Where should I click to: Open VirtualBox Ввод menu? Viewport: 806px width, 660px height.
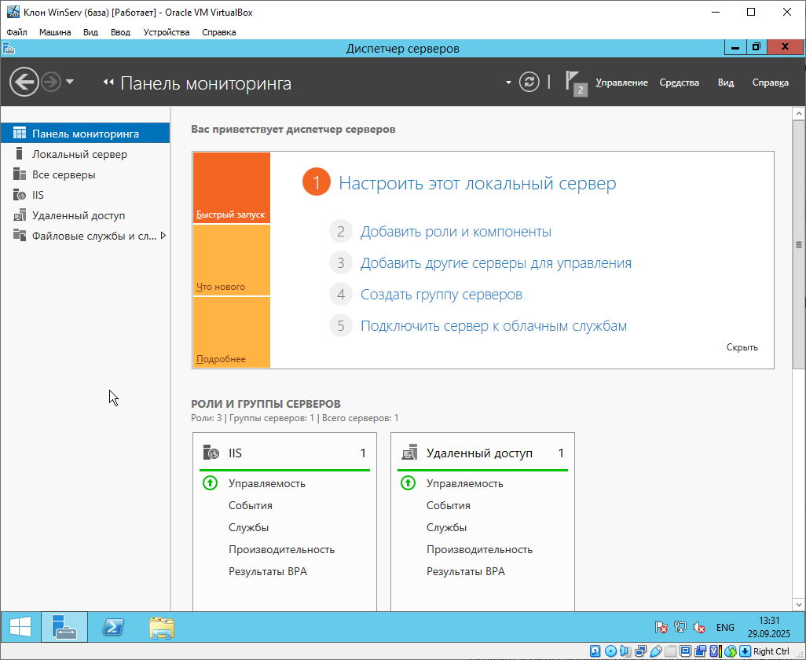click(x=120, y=32)
